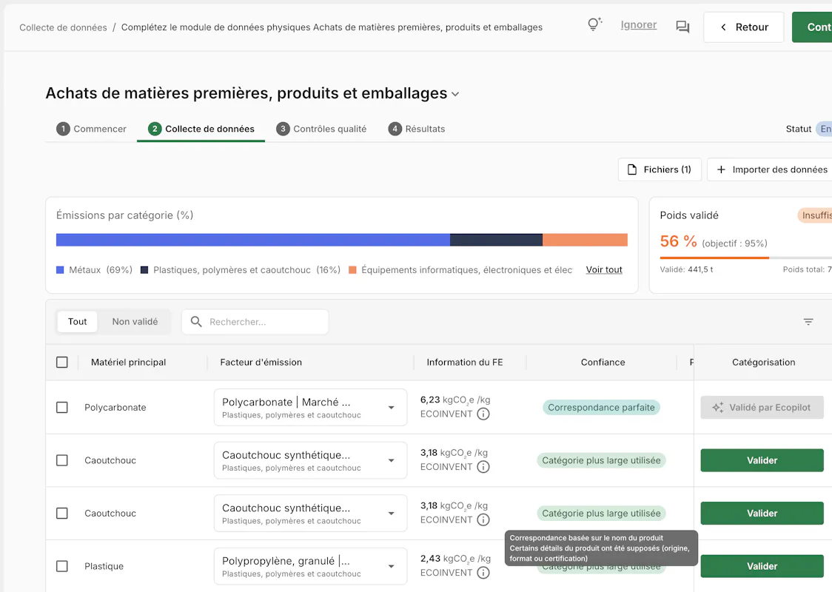The height and width of the screenshot is (592, 832).
Task: Open the Polypropylène, granulé factor dropdown
Action: (x=310, y=566)
